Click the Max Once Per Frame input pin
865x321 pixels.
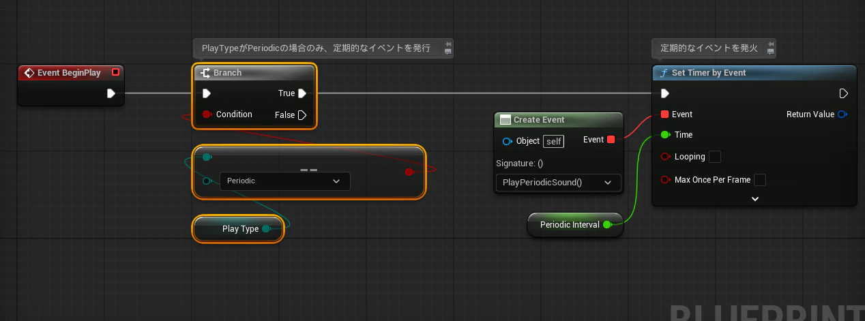pos(665,180)
